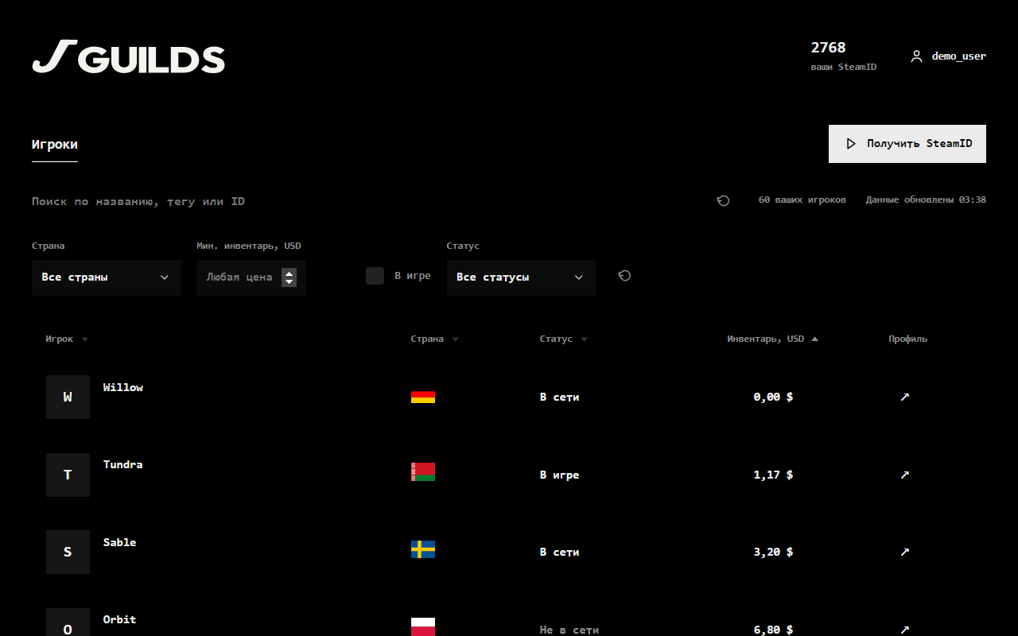Image resolution: width=1018 pixels, height=636 pixels.
Task: Click the user profile icon beside demo_user
Action: tap(916, 56)
